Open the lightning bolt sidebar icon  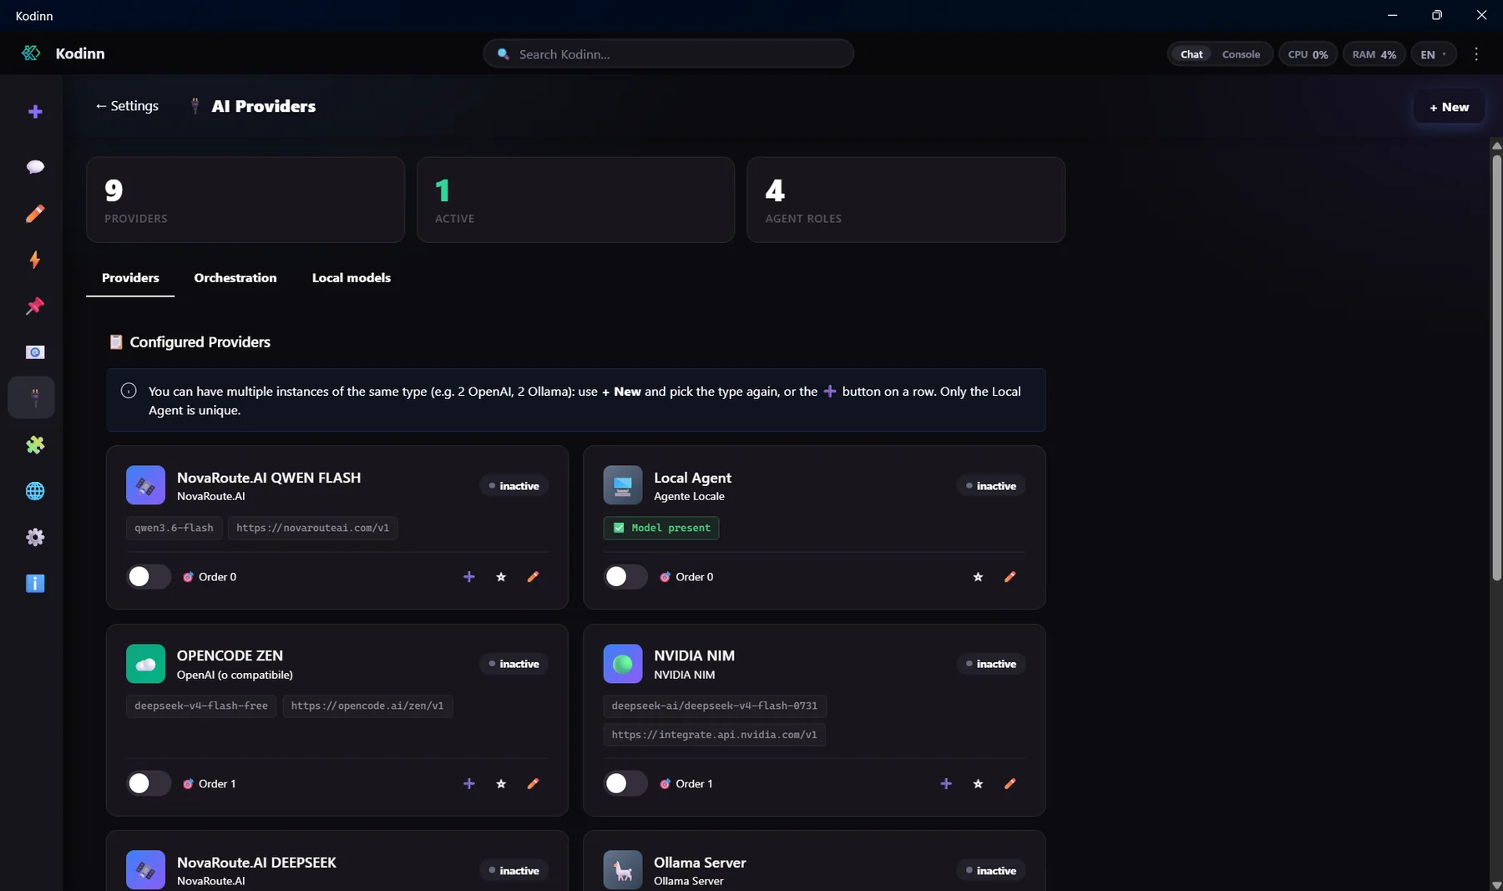pos(35,260)
